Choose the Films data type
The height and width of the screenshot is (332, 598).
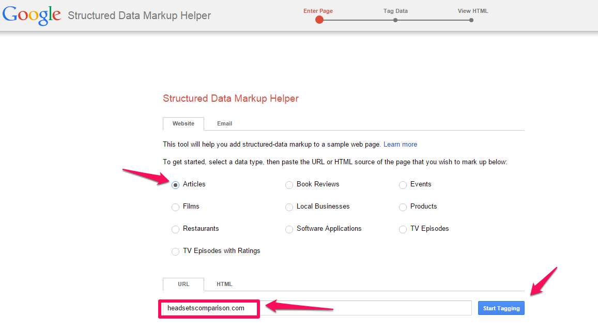point(175,207)
